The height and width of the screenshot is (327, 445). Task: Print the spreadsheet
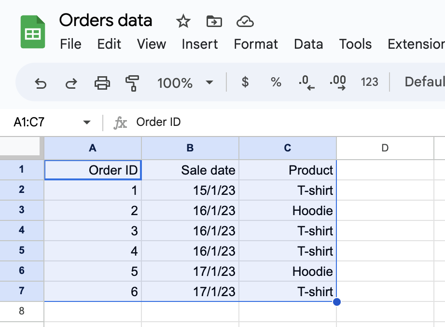(x=101, y=82)
